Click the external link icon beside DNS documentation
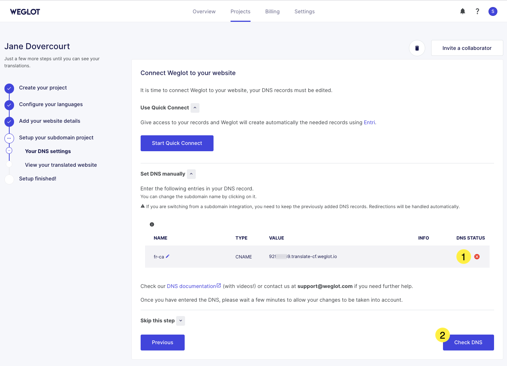 pyautogui.click(x=219, y=285)
